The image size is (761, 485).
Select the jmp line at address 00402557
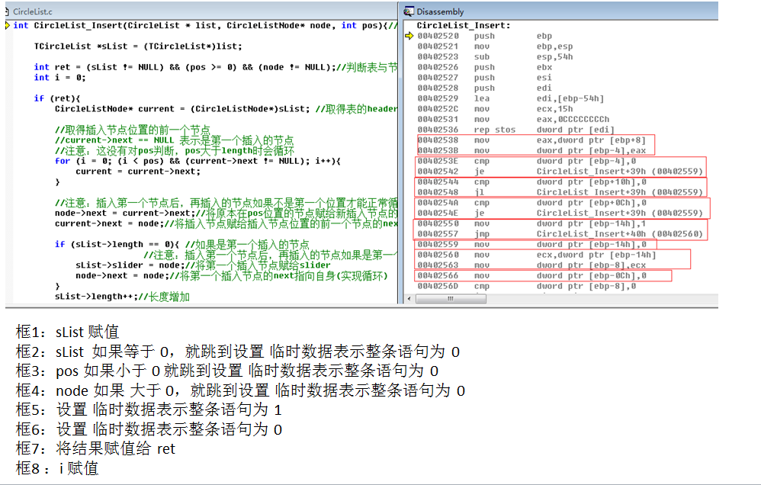tap(560, 234)
